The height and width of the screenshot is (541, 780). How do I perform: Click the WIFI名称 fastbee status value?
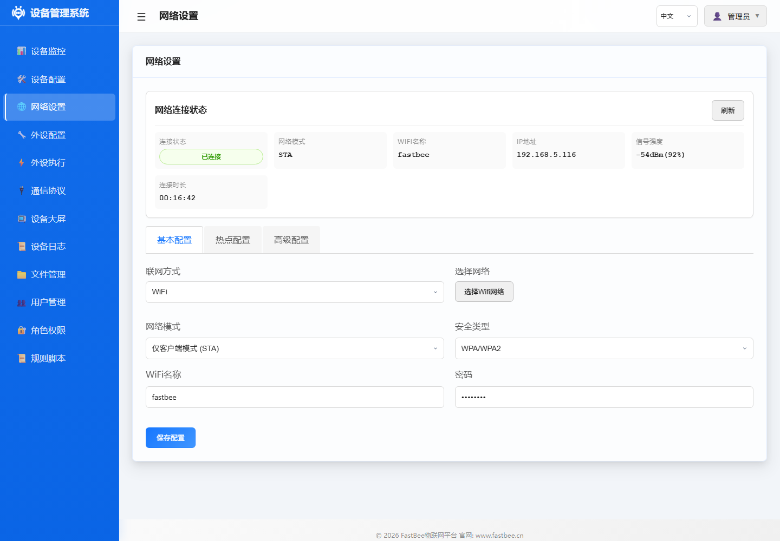413,155
